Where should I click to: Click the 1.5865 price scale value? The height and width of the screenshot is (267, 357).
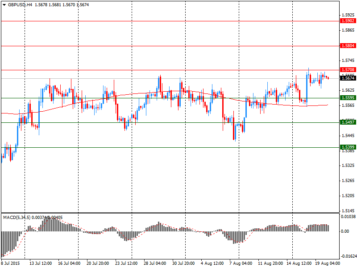[349, 30]
